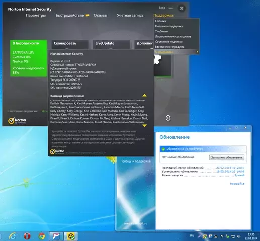Switch to the Norton taskbar button
This screenshot has width=260, height=241.
71,236
